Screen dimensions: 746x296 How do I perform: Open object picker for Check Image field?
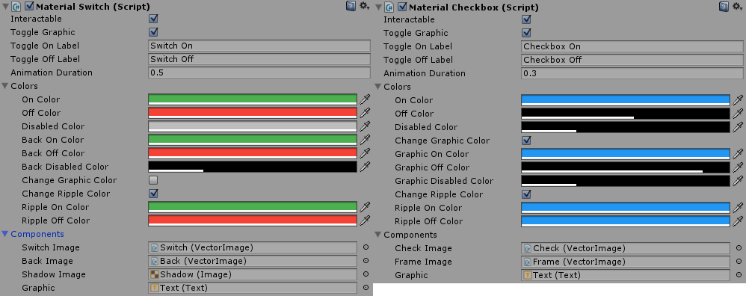739,248
